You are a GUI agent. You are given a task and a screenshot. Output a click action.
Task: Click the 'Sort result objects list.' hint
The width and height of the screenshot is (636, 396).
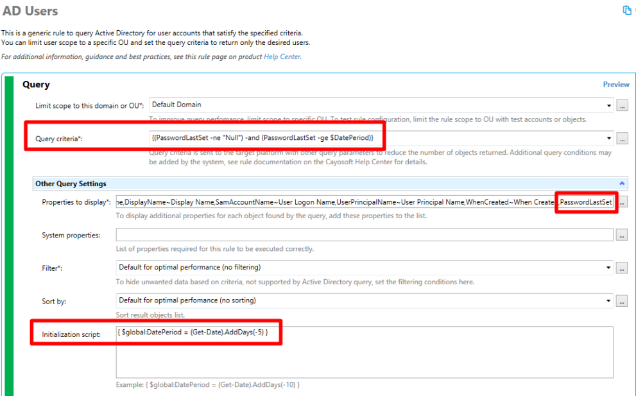150,315
